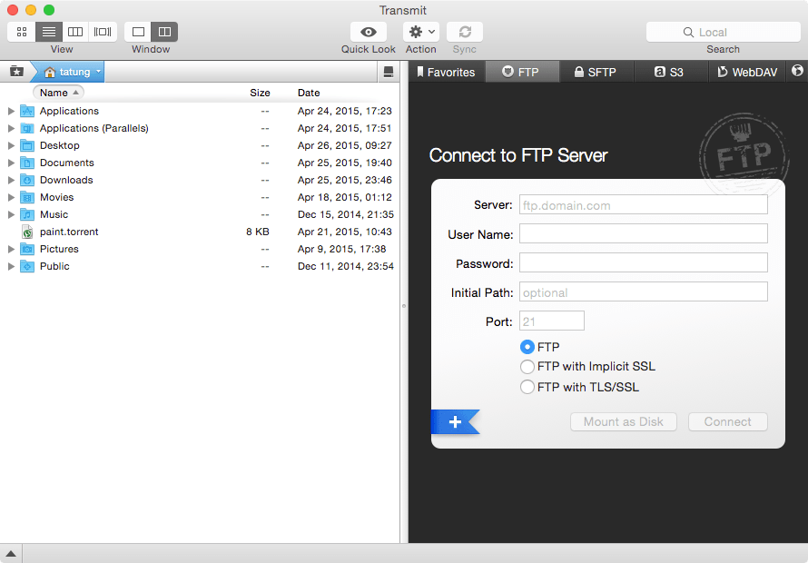The image size is (808, 563).
Task: Click the globe icon beside WebDAV
Action: tap(797, 71)
